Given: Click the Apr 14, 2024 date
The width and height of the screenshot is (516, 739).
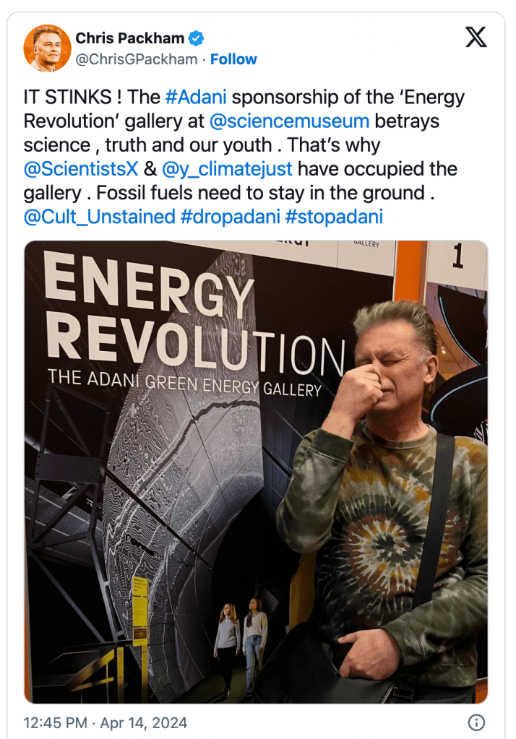Looking at the screenshot, I should pyautogui.click(x=142, y=722).
